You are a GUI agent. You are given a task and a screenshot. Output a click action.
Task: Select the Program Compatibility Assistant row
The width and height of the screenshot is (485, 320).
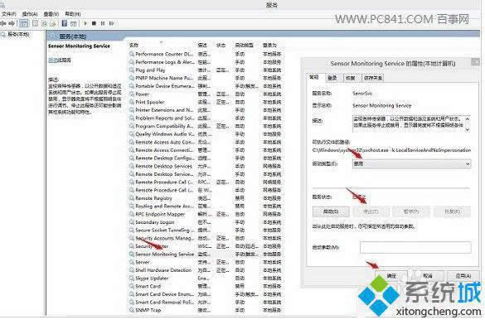tap(205, 126)
